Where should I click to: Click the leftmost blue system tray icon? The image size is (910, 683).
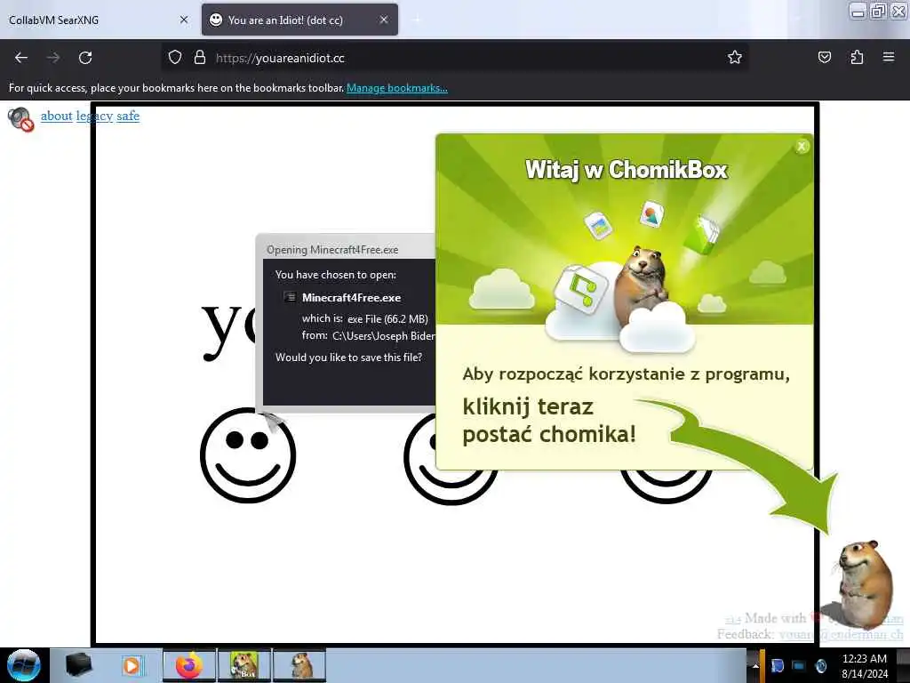(777, 665)
